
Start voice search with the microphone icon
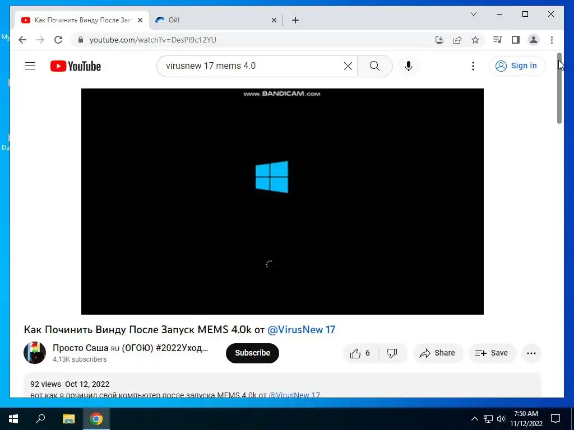pos(409,66)
